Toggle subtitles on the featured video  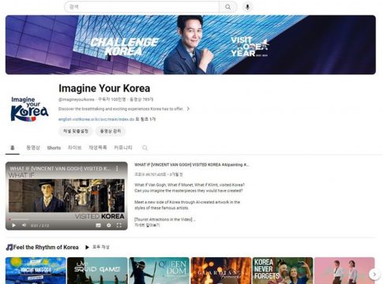point(98,226)
